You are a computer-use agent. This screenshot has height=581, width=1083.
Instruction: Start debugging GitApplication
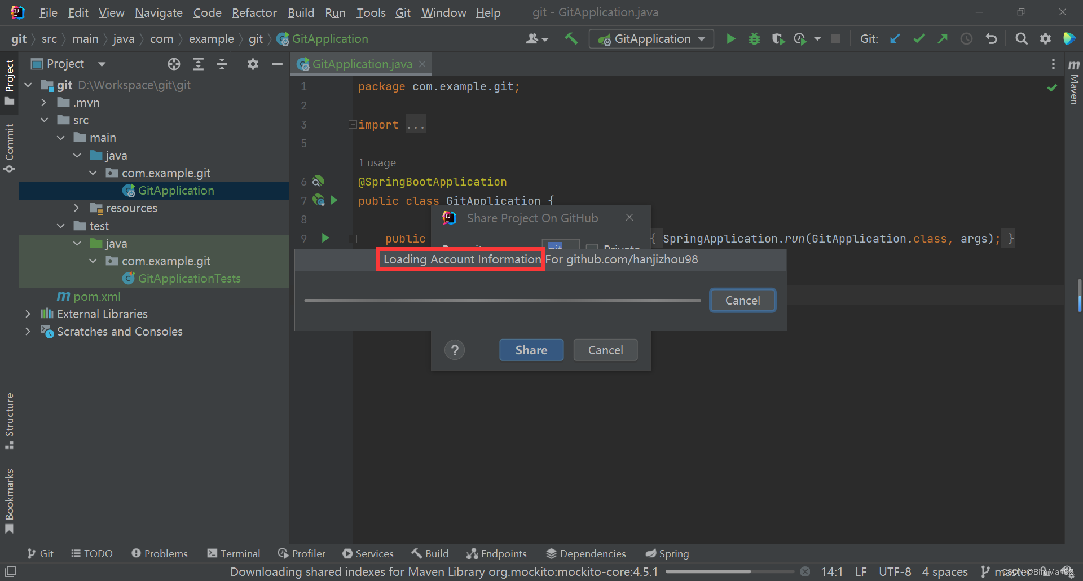pos(754,39)
